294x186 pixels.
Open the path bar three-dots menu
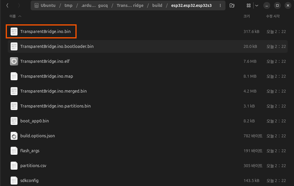coord(220,6)
